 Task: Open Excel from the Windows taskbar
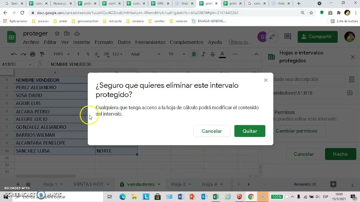(x=216, y=197)
